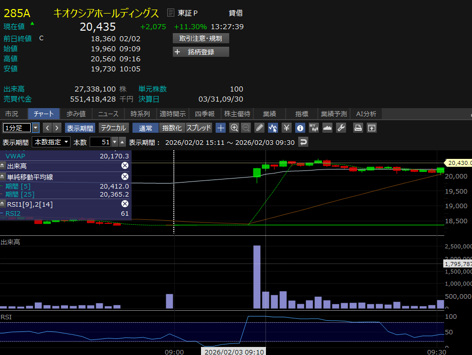Enable スプレッド spread mode
Screen dimensions: 472x355
point(199,128)
